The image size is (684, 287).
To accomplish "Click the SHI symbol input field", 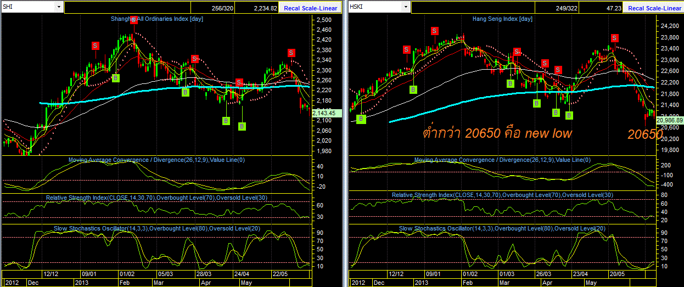I will 29,8.
